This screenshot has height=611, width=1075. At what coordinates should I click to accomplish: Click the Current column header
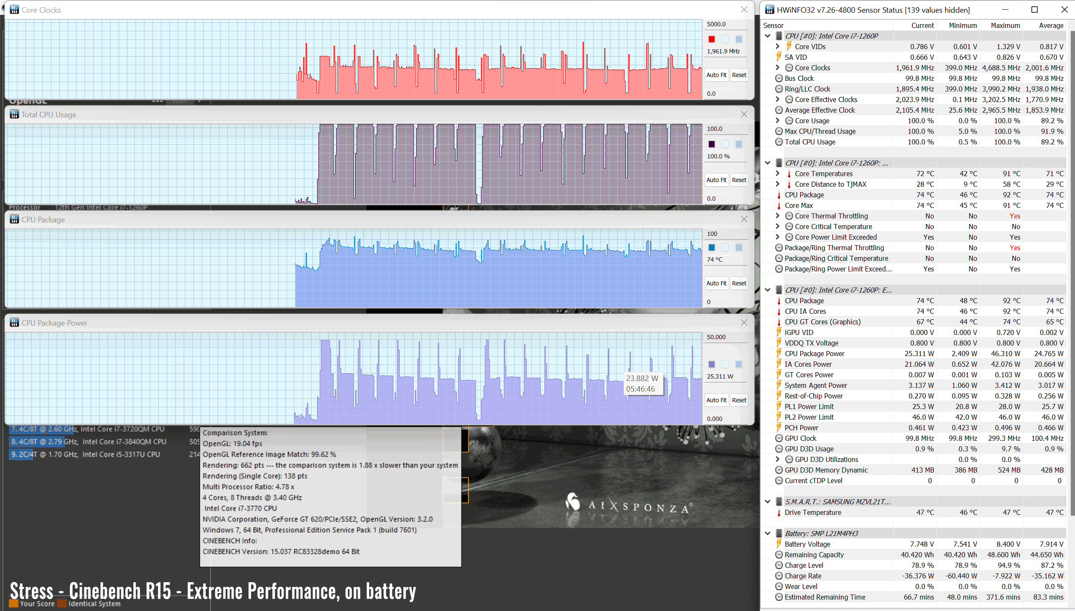(x=915, y=25)
